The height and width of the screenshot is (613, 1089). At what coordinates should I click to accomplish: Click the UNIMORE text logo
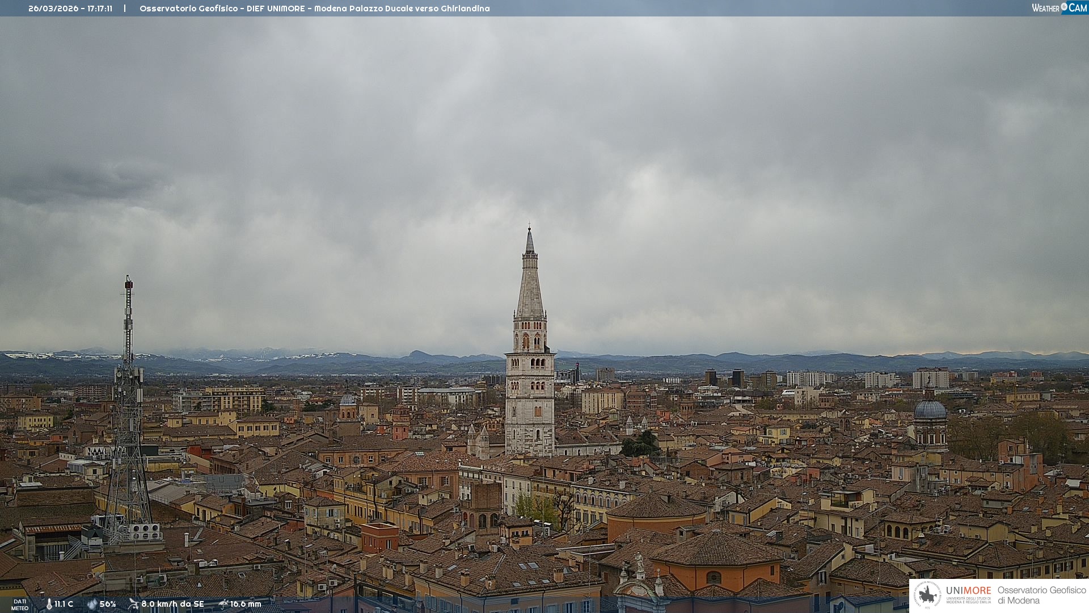[968, 591]
